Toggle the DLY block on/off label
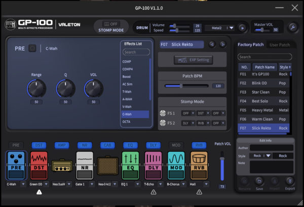Screen dimensions: 304x207 point(154,145)
